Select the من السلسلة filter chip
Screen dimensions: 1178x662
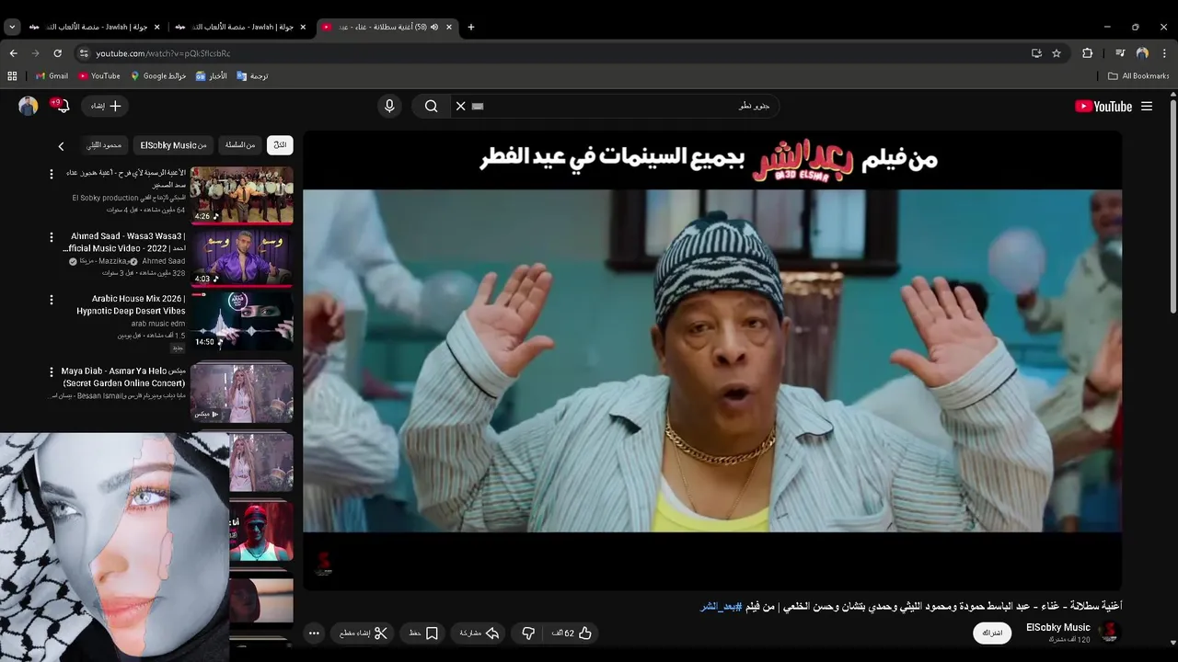coord(240,145)
